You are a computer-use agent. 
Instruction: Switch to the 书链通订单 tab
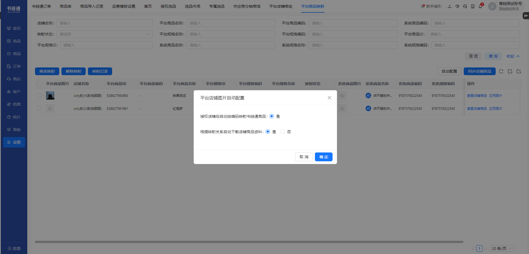pyautogui.click(x=41, y=6)
